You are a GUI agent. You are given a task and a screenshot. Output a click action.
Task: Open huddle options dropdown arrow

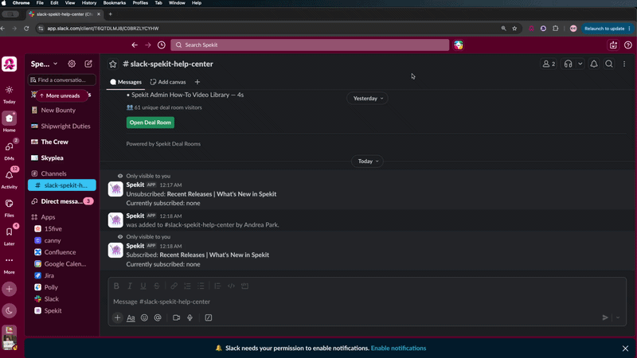(580, 64)
